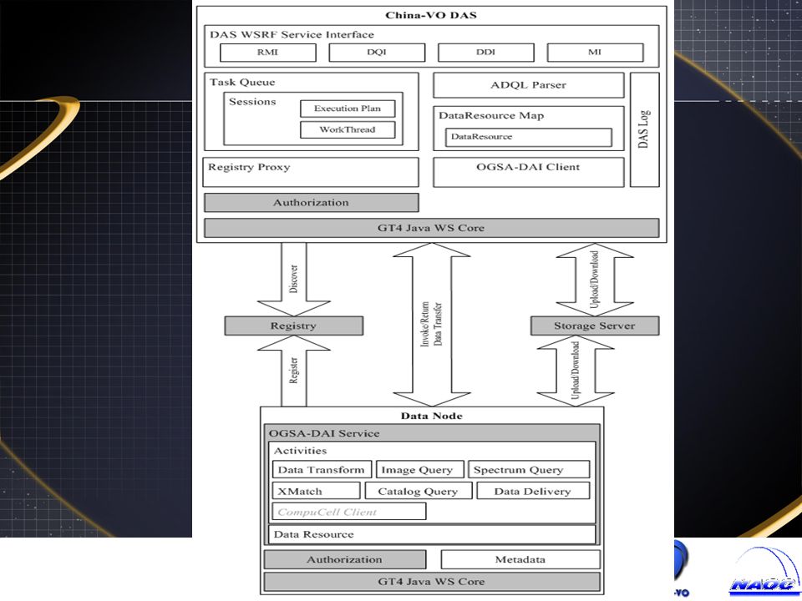
Task: Click Authorization in the Data Node block
Action: (345, 559)
